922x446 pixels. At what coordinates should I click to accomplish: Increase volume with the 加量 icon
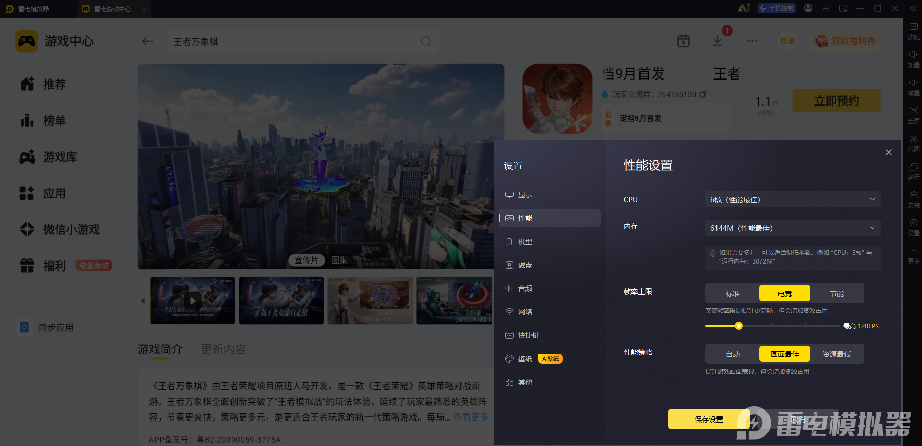click(913, 59)
